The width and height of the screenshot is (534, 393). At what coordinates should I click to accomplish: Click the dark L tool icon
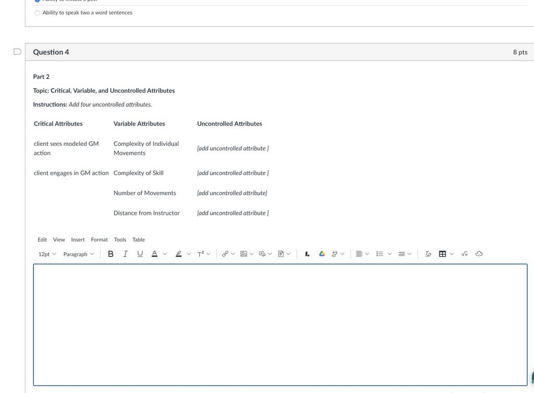tap(307, 254)
